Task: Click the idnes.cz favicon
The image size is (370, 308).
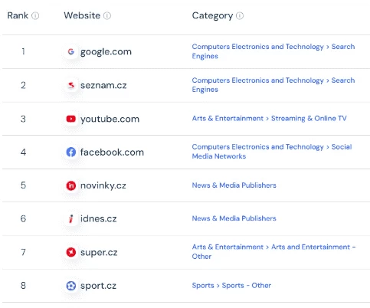Action: (x=71, y=219)
